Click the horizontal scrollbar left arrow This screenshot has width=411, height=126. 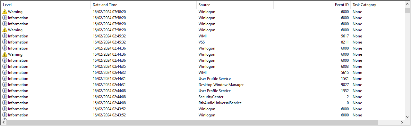click(4, 122)
